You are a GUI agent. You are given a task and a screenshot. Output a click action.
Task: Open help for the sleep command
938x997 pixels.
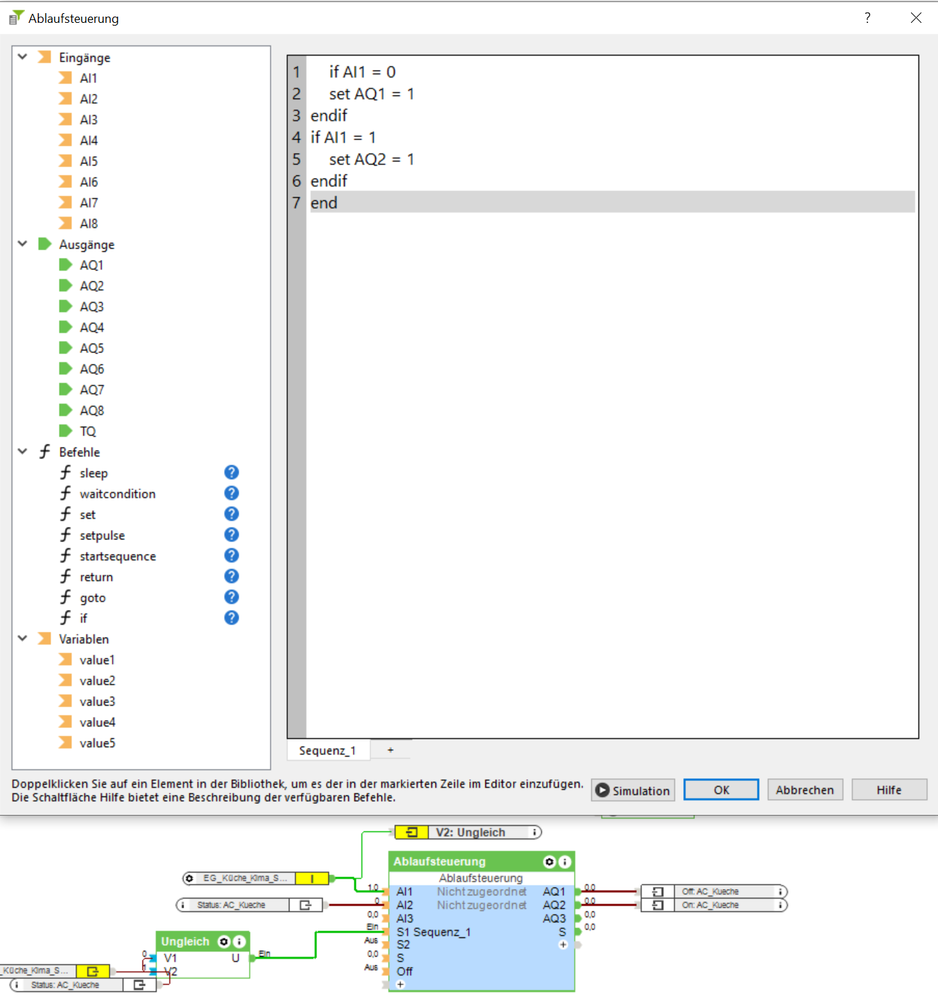[x=231, y=472]
